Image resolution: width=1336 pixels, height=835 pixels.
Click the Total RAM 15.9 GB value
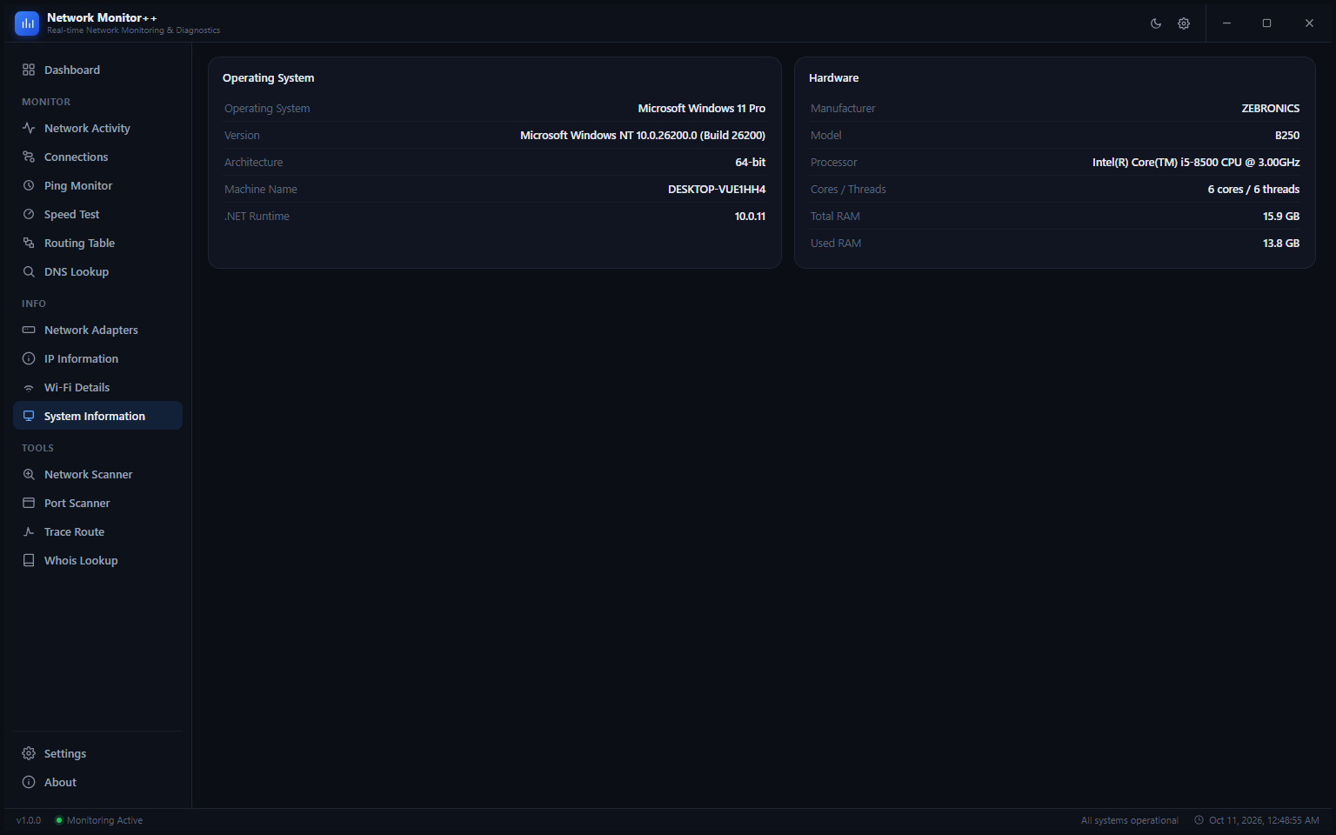pos(1281,216)
